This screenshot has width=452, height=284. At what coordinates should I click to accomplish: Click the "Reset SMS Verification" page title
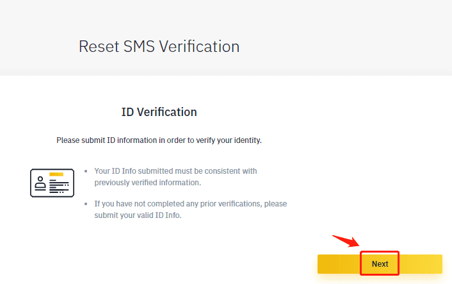(159, 46)
